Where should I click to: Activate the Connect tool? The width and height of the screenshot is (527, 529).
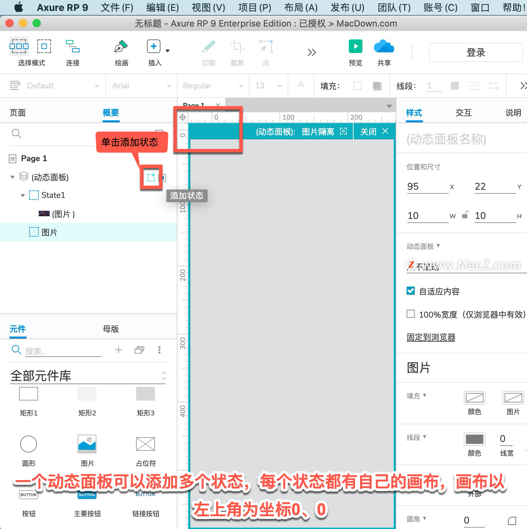click(73, 46)
